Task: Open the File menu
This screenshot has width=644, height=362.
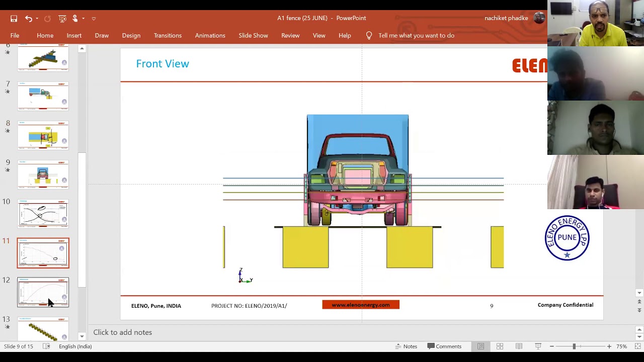Action: point(15,36)
